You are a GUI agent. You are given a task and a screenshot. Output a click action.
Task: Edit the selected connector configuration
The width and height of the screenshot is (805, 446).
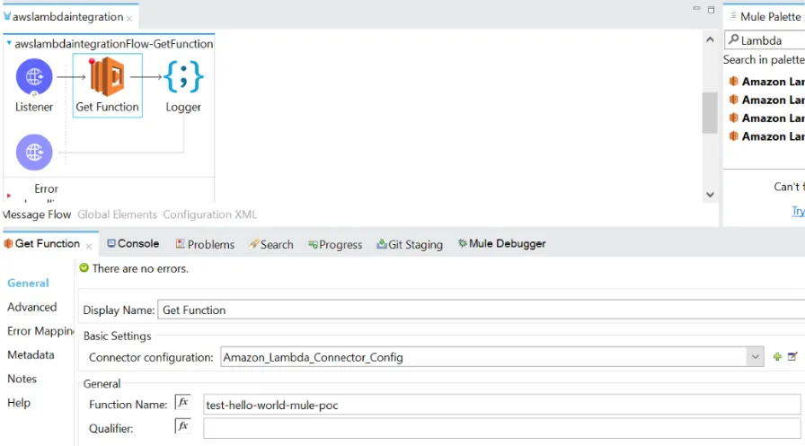792,356
